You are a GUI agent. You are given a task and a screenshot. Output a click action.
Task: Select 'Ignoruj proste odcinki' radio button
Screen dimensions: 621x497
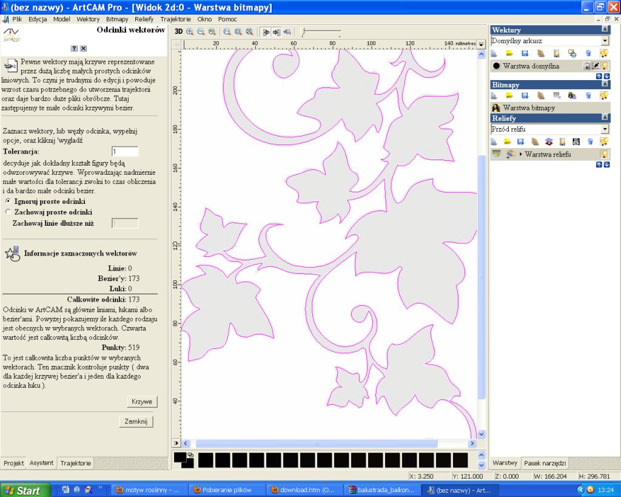[8, 201]
